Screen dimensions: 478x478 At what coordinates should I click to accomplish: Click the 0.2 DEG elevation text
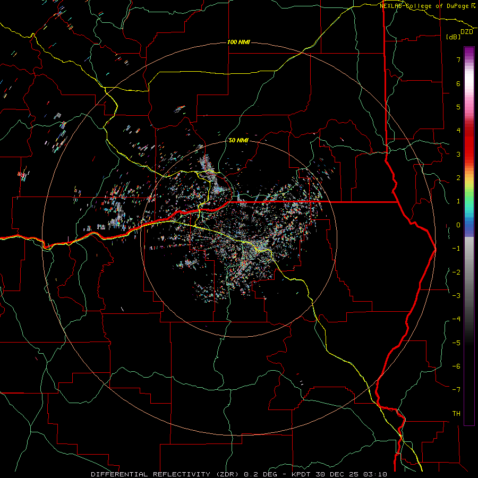(x=259, y=474)
